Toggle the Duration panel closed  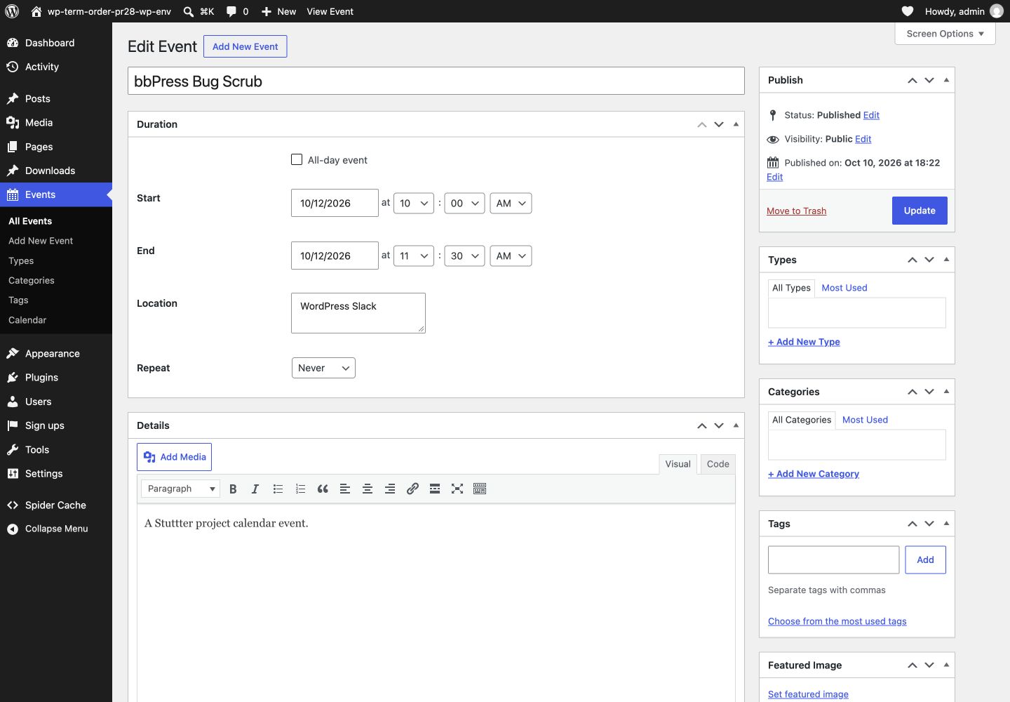pyautogui.click(x=736, y=124)
